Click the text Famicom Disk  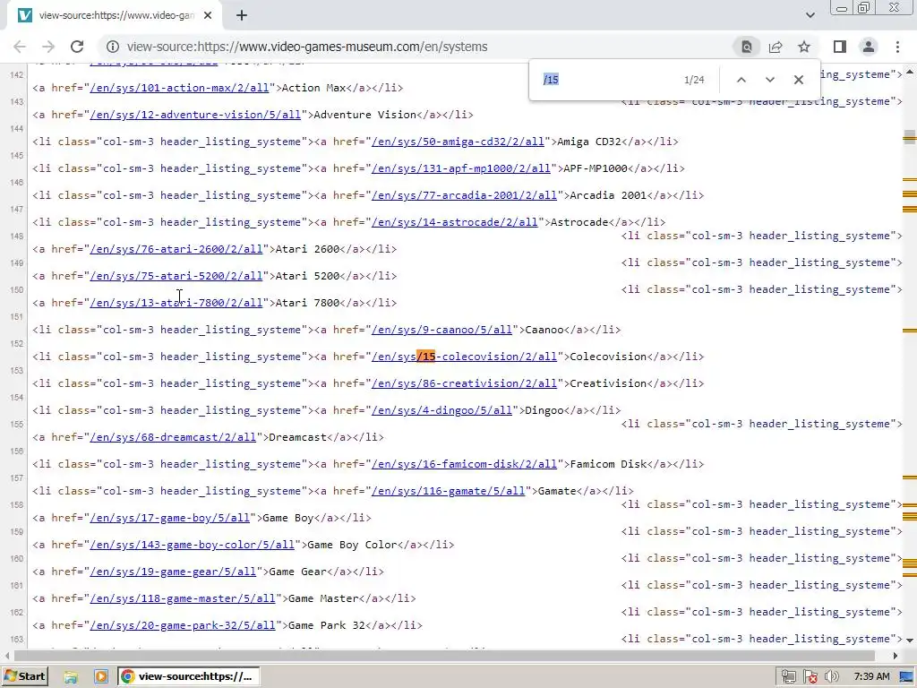click(x=608, y=465)
